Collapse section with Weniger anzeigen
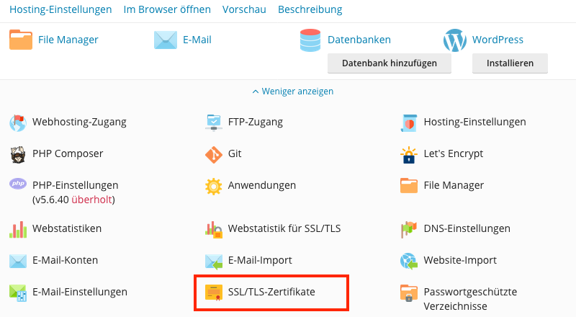The height and width of the screenshot is (317, 576). tap(292, 91)
